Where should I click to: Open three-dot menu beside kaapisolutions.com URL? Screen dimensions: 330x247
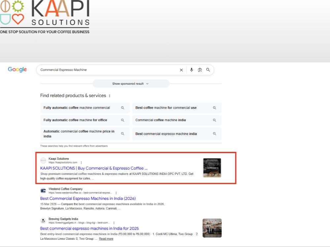click(x=81, y=163)
